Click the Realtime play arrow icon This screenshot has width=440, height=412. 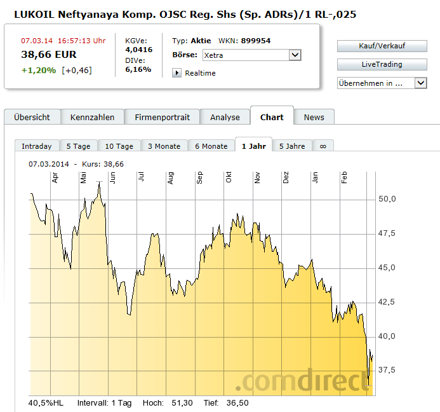click(177, 73)
